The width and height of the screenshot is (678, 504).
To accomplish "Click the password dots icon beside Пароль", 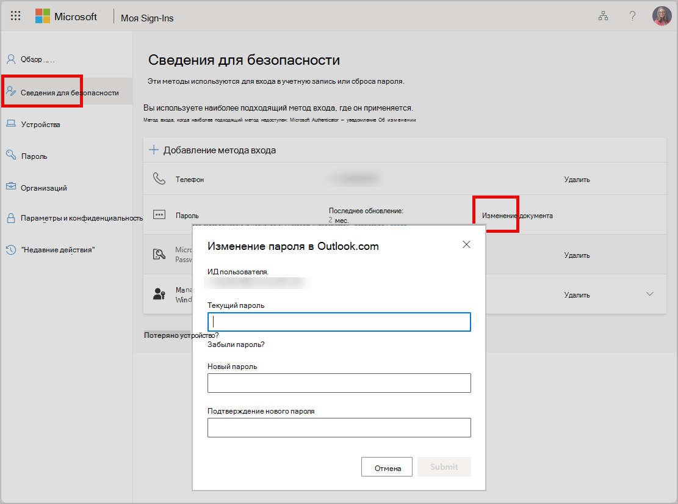I will pos(159,215).
